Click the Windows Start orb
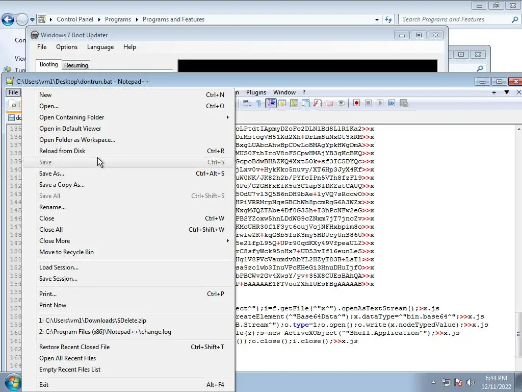 point(13,382)
